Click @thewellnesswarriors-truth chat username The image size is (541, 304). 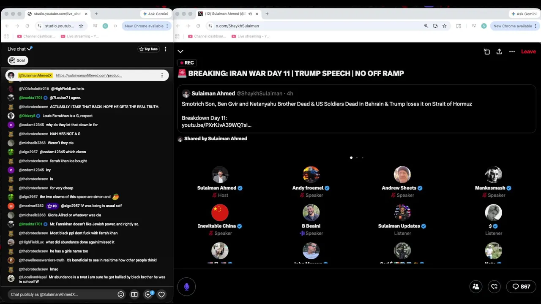click(x=41, y=260)
